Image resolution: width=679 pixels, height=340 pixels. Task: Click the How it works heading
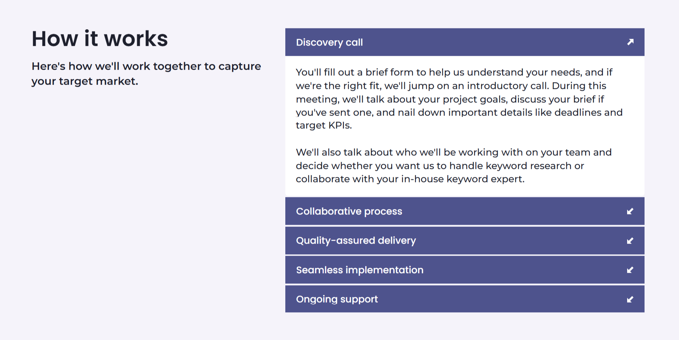click(x=100, y=38)
